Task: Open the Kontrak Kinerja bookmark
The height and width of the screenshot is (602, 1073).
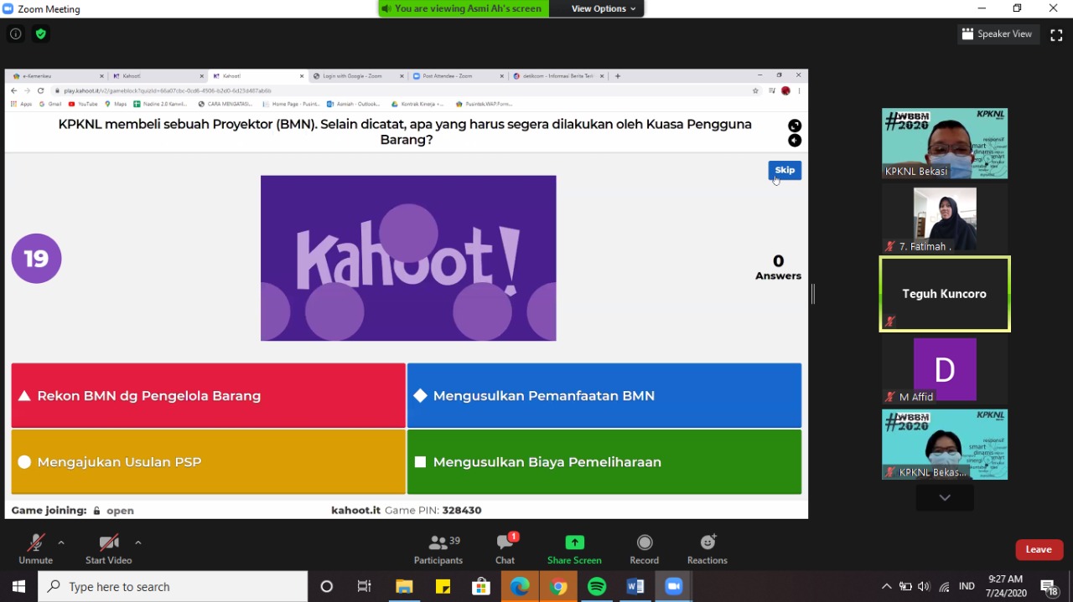Action: tap(419, 104)
